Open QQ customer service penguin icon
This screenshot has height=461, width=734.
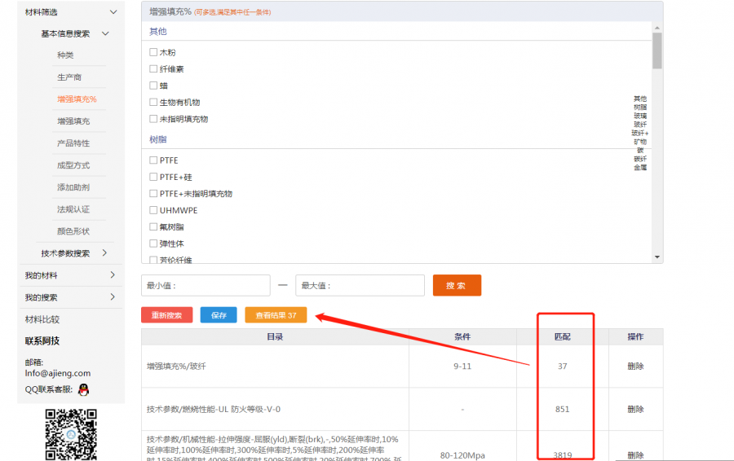(x=83, y=389)
